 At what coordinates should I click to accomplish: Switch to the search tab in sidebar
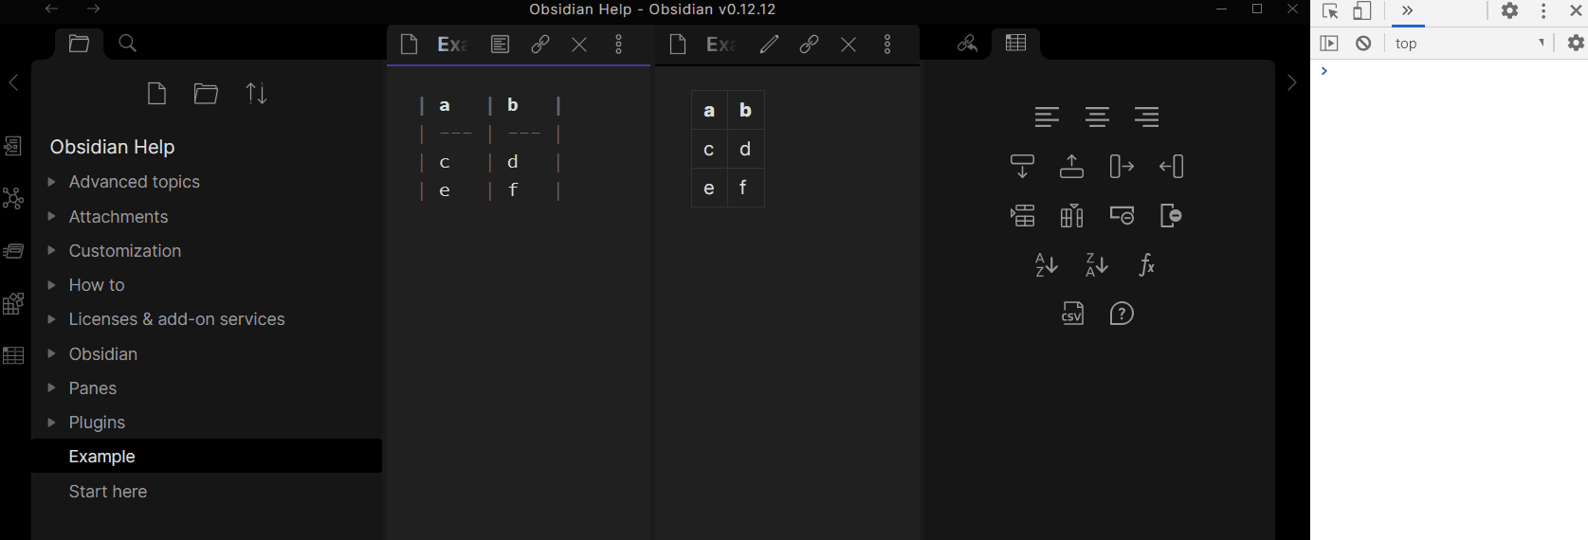(x=128, y=44)
